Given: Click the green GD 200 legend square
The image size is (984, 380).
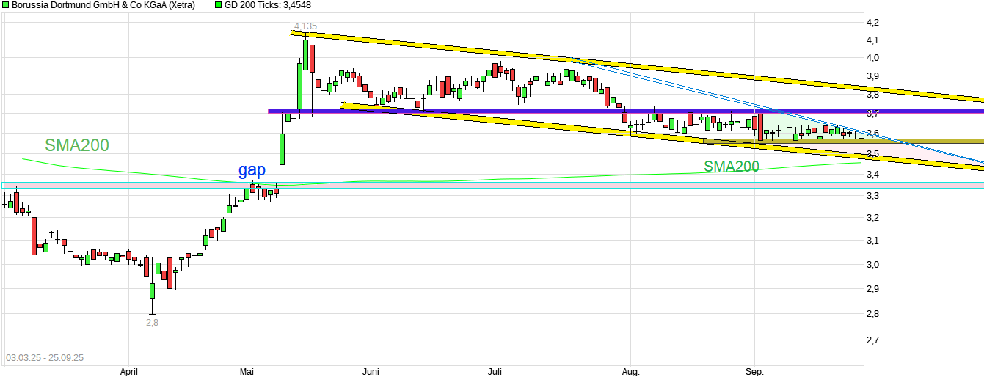Looking at the screenshot, I should [218, 5].
